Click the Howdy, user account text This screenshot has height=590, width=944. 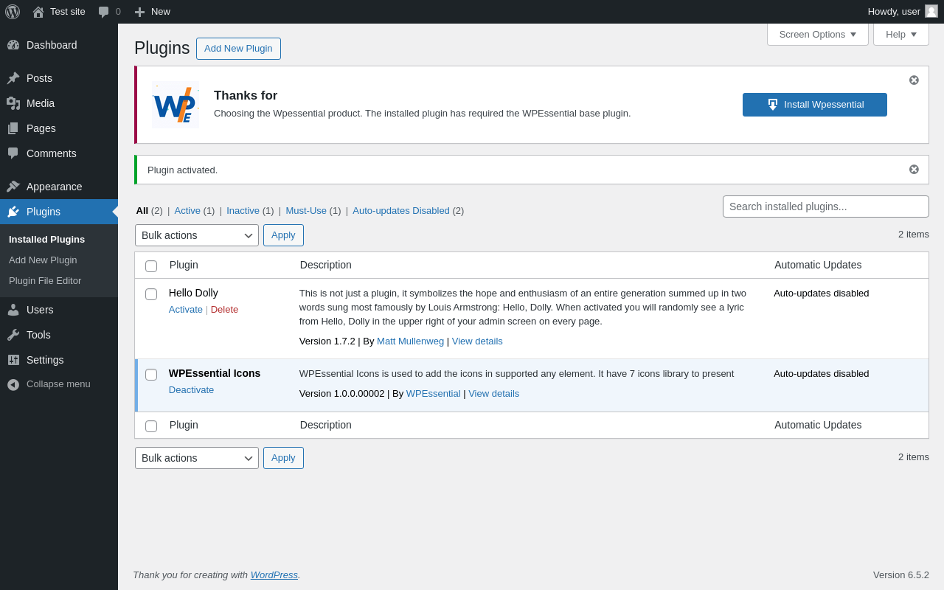(894, 12)
